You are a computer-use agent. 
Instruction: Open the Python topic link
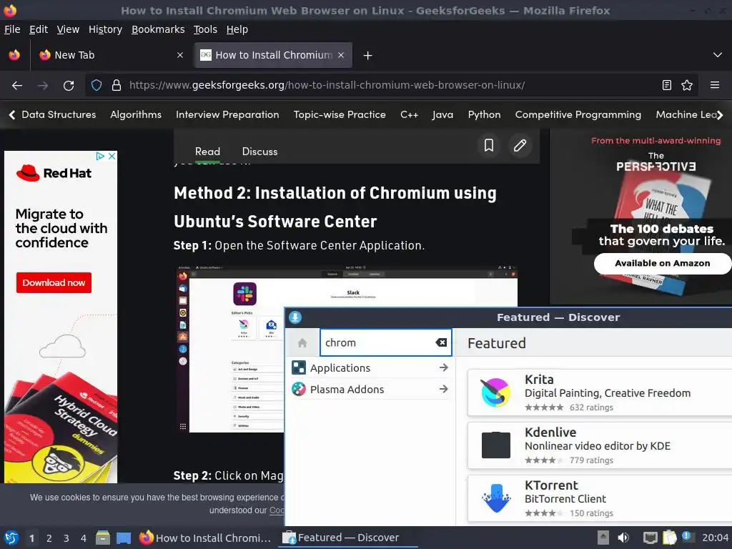484,115
